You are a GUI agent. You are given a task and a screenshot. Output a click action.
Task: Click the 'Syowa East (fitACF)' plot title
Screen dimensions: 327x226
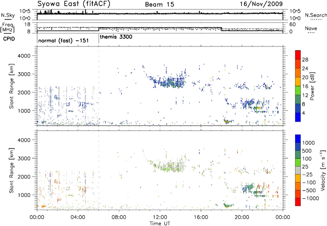(x=74, y=4)
